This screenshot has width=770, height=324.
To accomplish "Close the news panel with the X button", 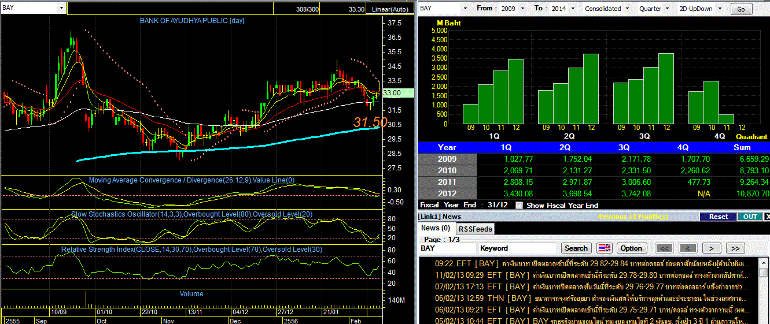I will point(767,217).
